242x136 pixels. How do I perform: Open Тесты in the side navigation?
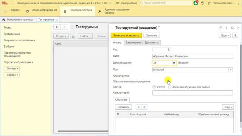(x=8, y=28)
